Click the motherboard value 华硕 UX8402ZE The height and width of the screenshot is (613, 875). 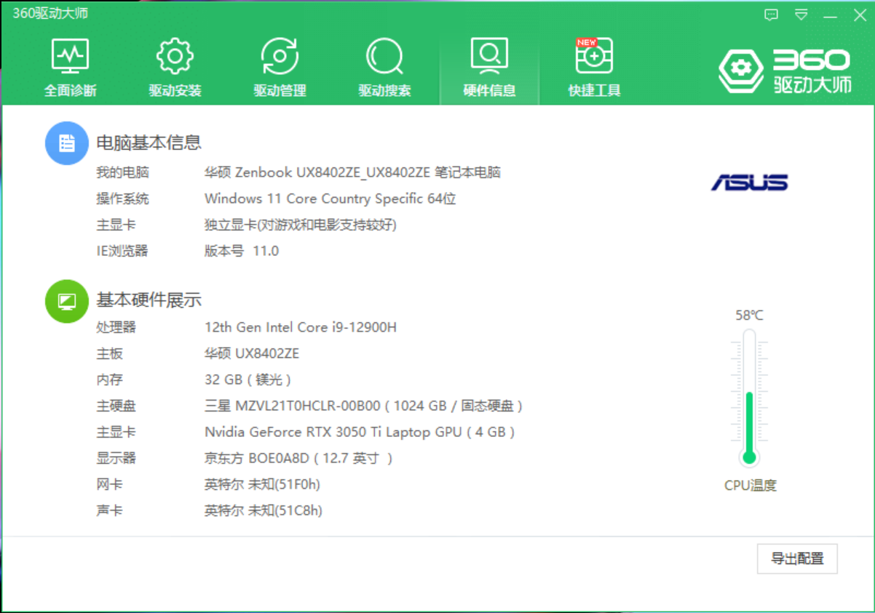point(252,353)
